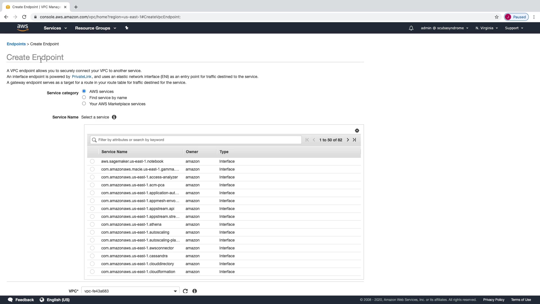The image size is (540, 304).
Task: Expand the admin @ scubasyndrome account menu
Action: (x=444, y=28)
